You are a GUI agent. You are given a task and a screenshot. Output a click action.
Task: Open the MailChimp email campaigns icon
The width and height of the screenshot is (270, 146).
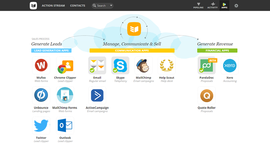click(x=144, y=65)
